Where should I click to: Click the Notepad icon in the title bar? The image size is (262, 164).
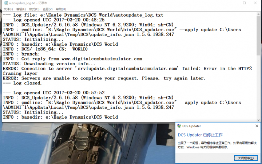pos(5,3)
